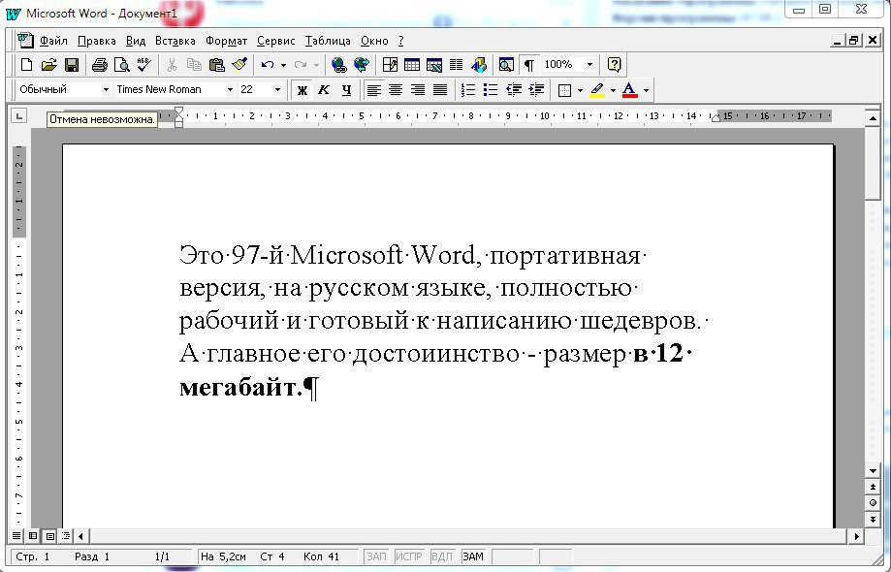This screenshot has height=572, width=891.
Task: Save document with the floppy disk icon
Action: [x=72, y=65]
